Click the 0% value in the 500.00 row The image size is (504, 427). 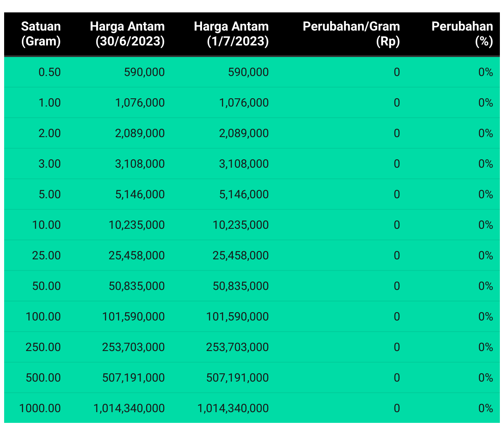coord(486,378)
